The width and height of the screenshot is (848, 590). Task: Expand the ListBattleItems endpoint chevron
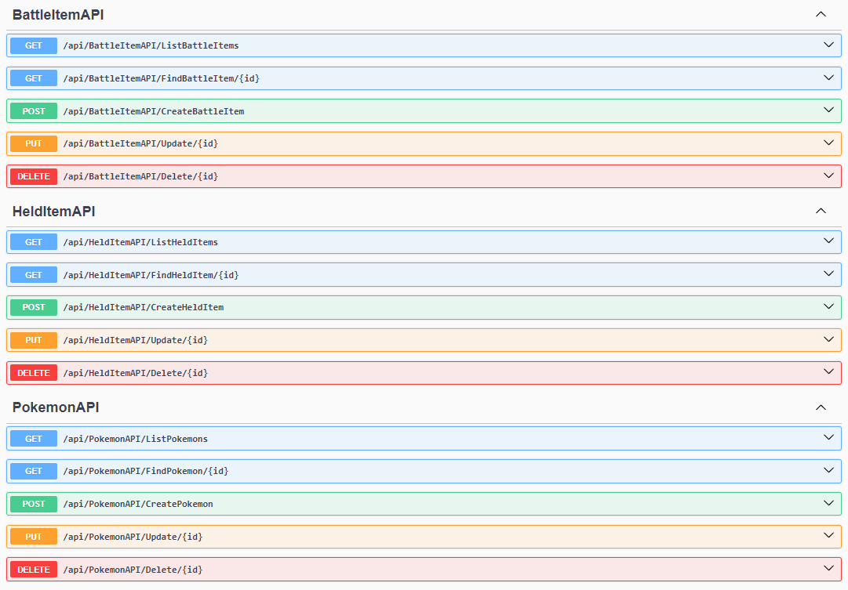click(x=828, y=45)
